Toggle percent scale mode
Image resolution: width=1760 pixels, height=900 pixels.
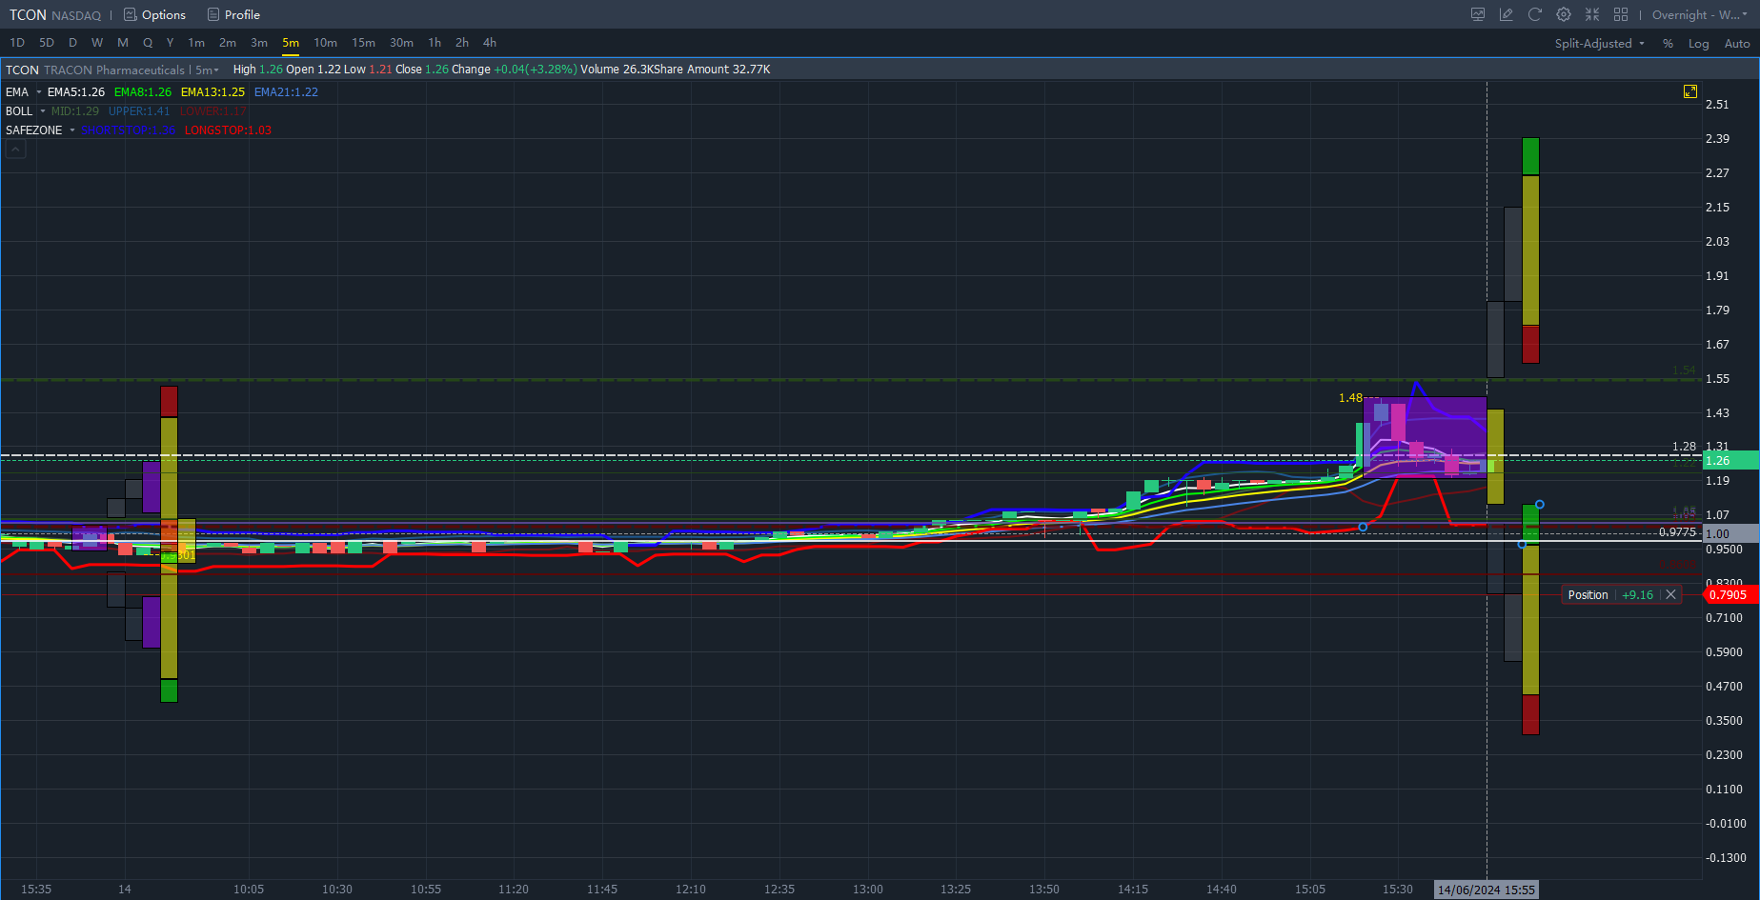point(1668,44)
